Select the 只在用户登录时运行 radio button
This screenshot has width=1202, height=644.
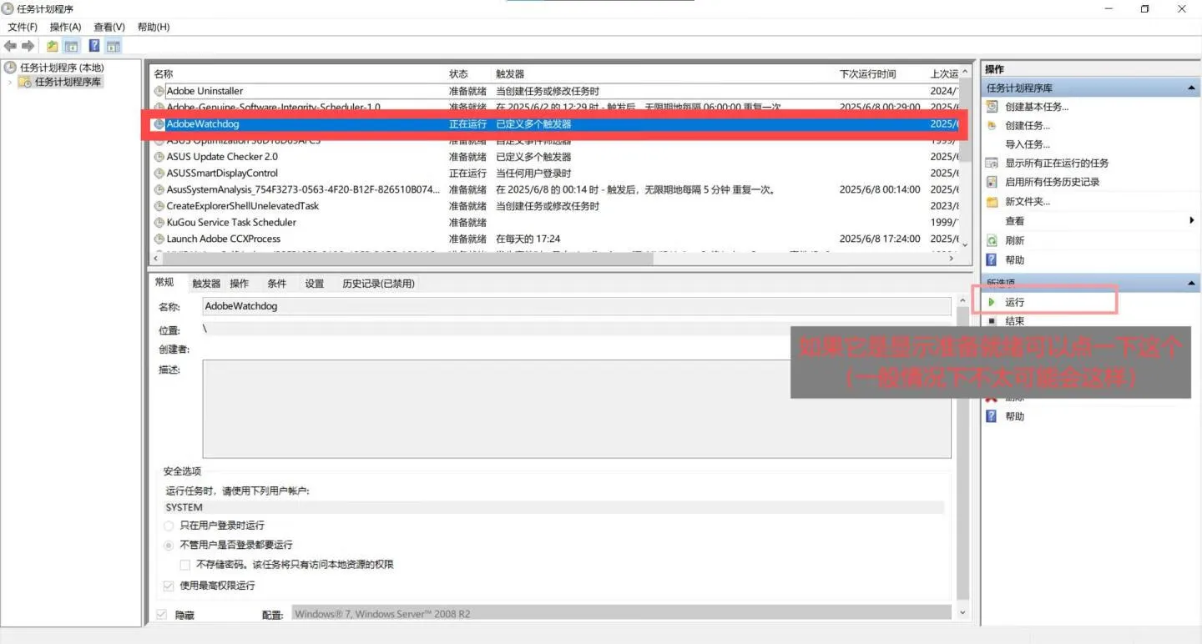point(169,526)
